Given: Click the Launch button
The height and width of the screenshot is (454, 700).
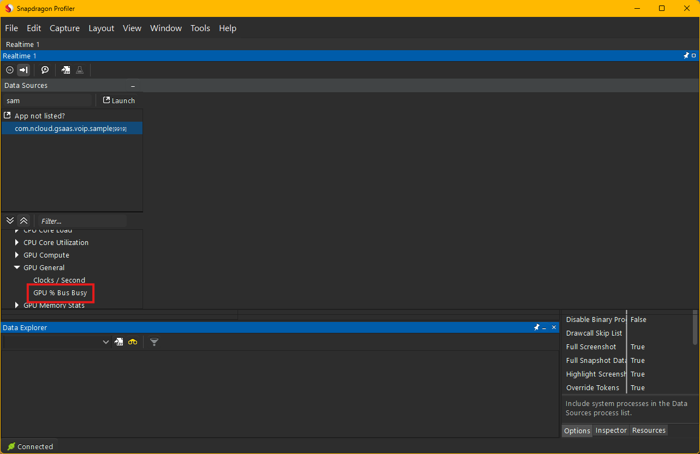Looking at the screenshot, I should click(x=119, y=100).
